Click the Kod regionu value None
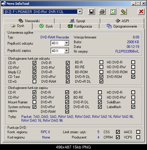This screenshot has width=147, height=150. [46, 137]
